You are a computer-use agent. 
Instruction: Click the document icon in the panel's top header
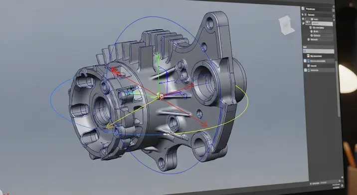point(303,8)
